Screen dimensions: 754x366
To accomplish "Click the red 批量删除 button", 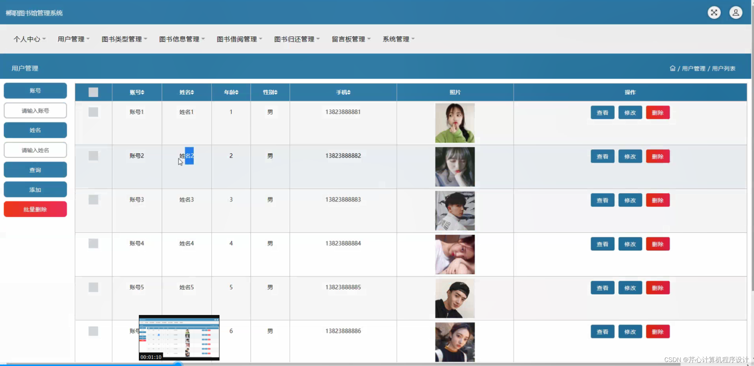I will [35, 209].
